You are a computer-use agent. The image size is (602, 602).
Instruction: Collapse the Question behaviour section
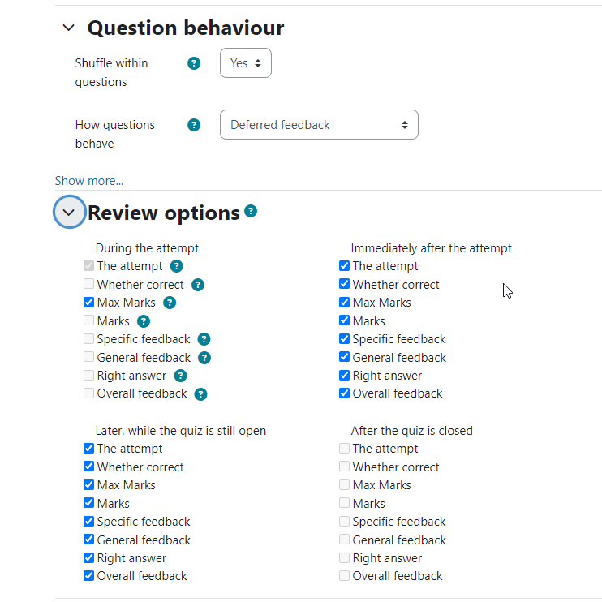[69, 28]
